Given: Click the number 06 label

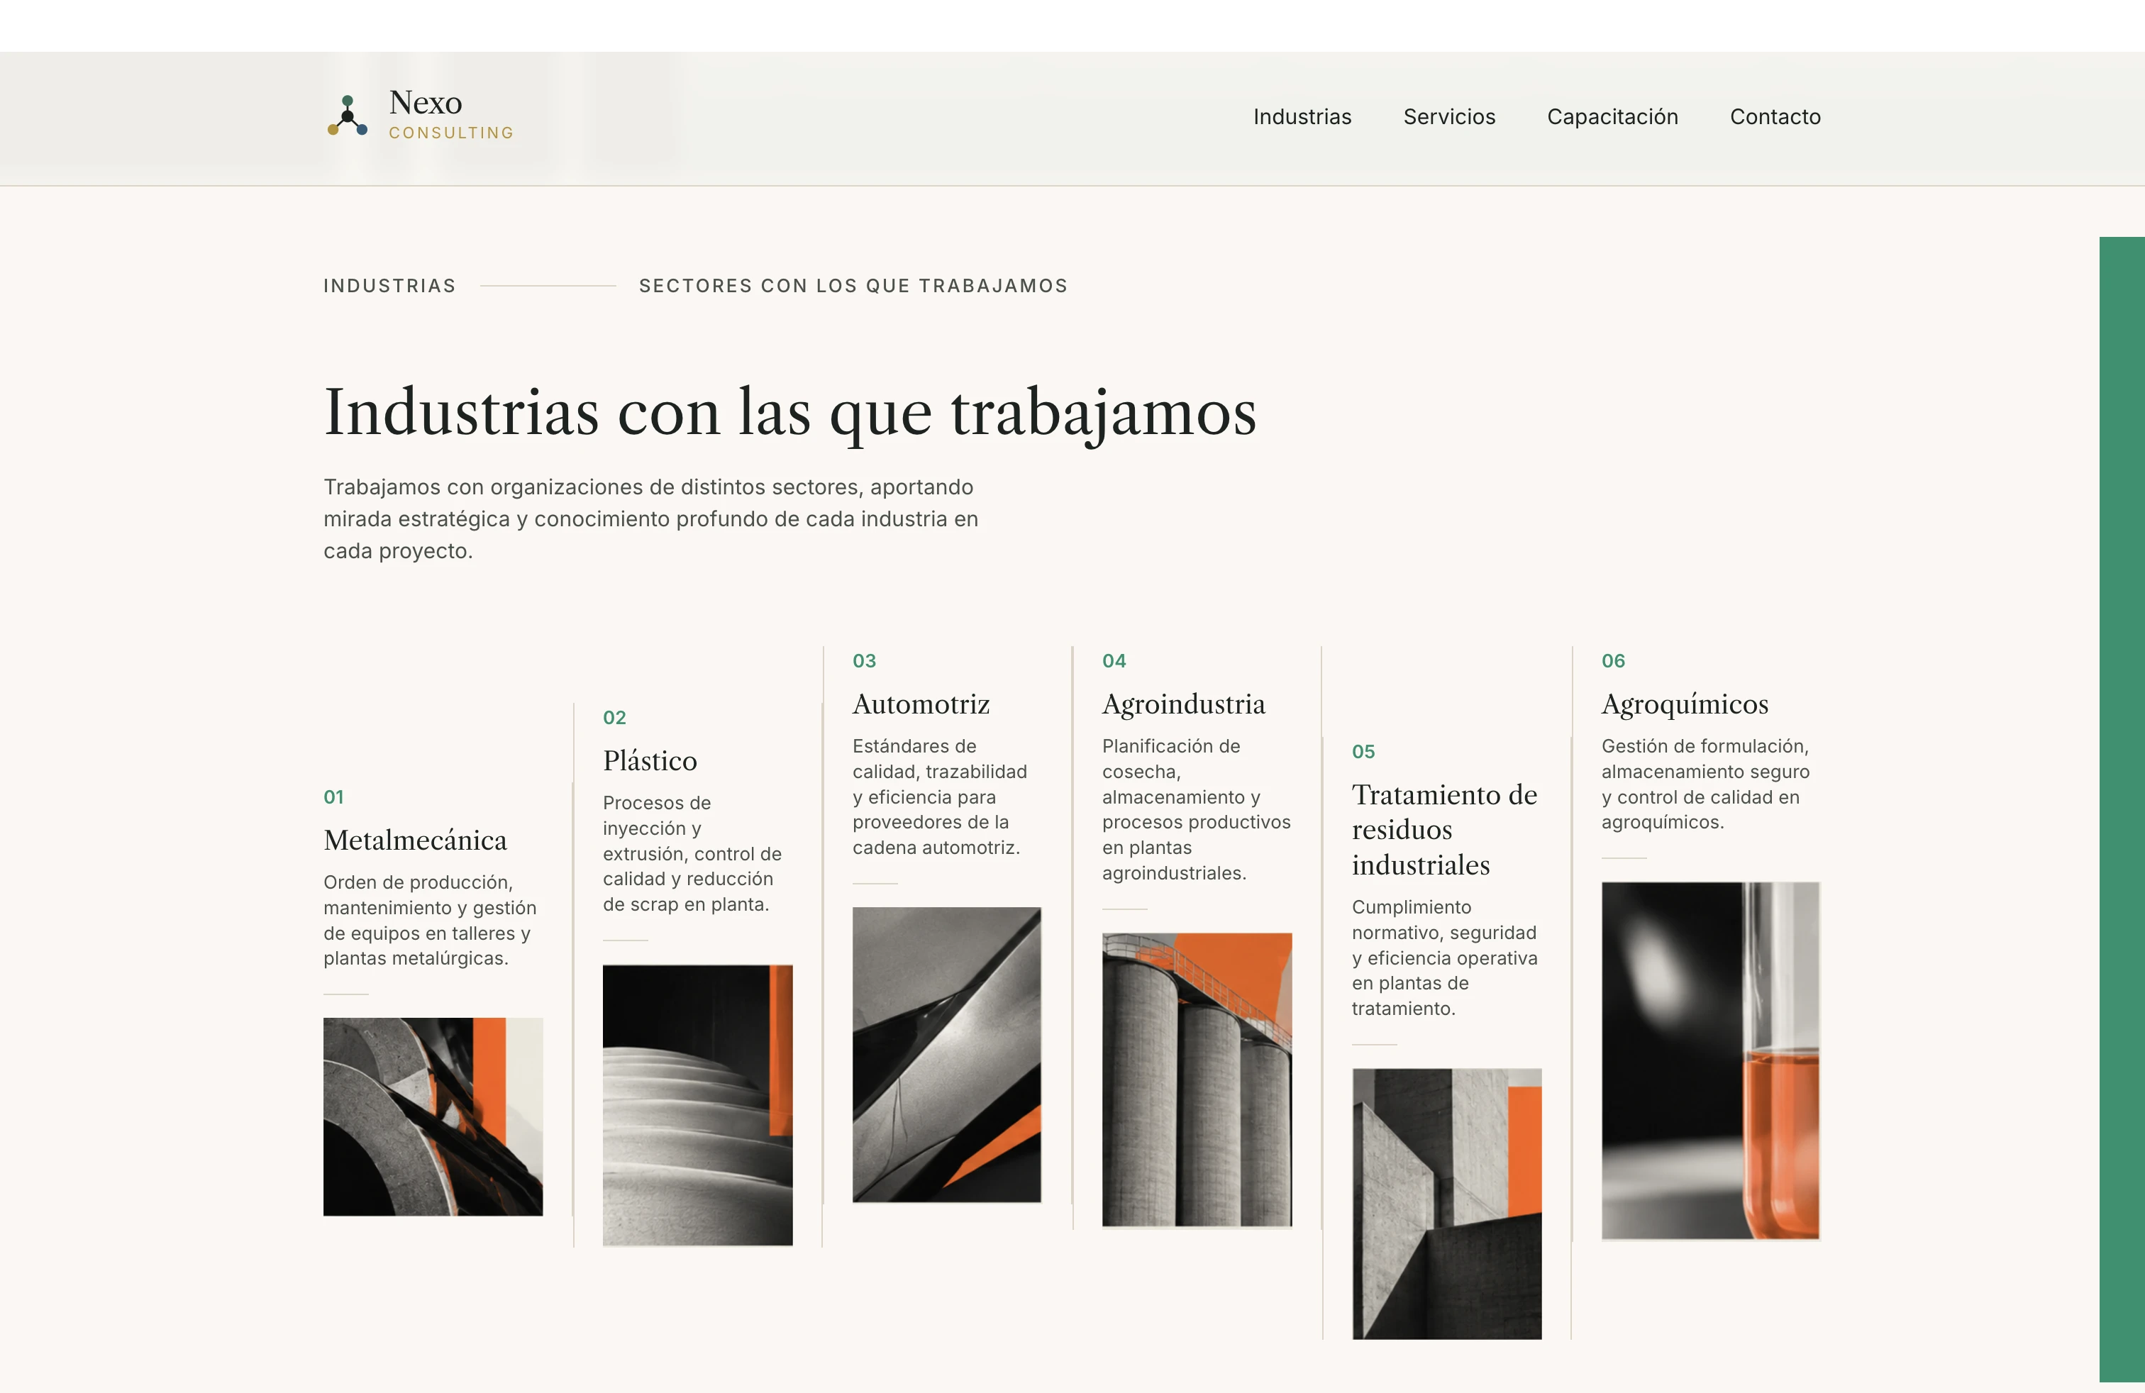Looking at the screenshot, I should coord(1613,660).
